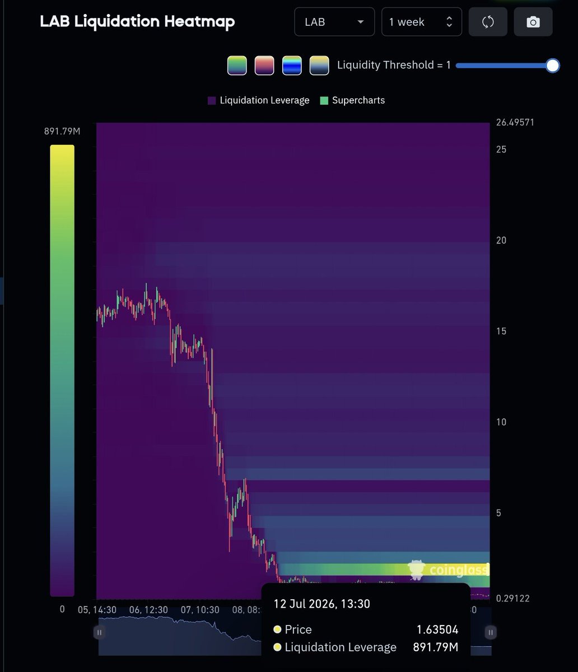Open the 1 week timeframe selector
The image size is (578, 672).
pyautogui.click(x=422, y=22)
